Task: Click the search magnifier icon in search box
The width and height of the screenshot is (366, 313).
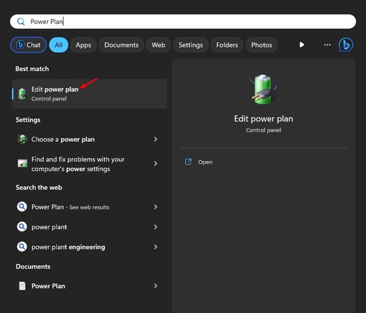Action: [x=21, y=21]
